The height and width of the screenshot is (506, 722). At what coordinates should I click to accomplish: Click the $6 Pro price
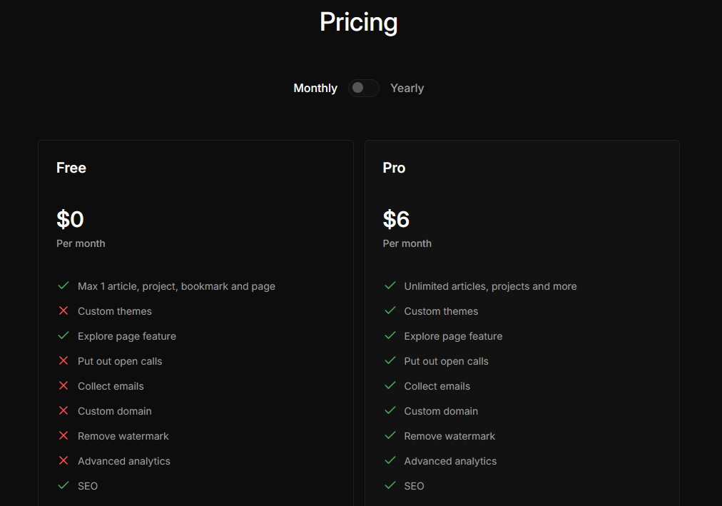[396, 219]
